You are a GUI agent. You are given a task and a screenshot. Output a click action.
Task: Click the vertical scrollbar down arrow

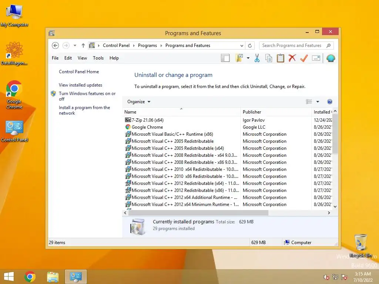click(335, 206)
